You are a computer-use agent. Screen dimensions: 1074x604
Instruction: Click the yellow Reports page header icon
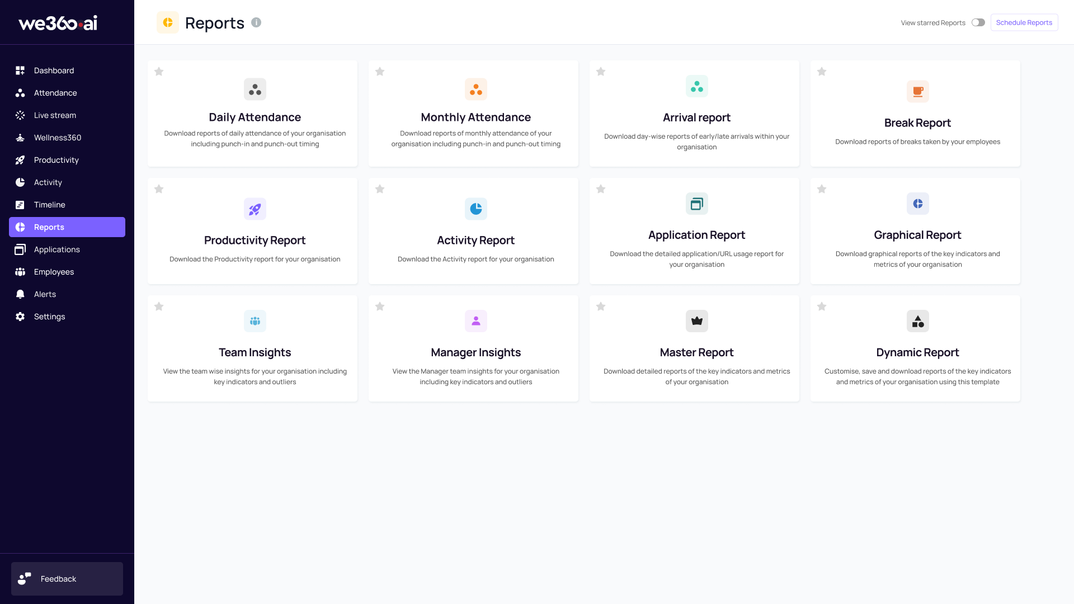pyautogui.click(x=168, y=22)
